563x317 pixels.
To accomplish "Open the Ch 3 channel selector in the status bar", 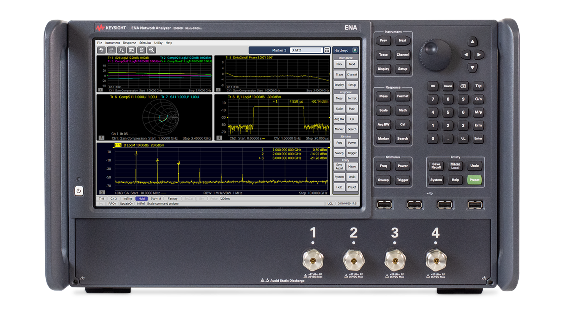I will click(x=114, y=199).
